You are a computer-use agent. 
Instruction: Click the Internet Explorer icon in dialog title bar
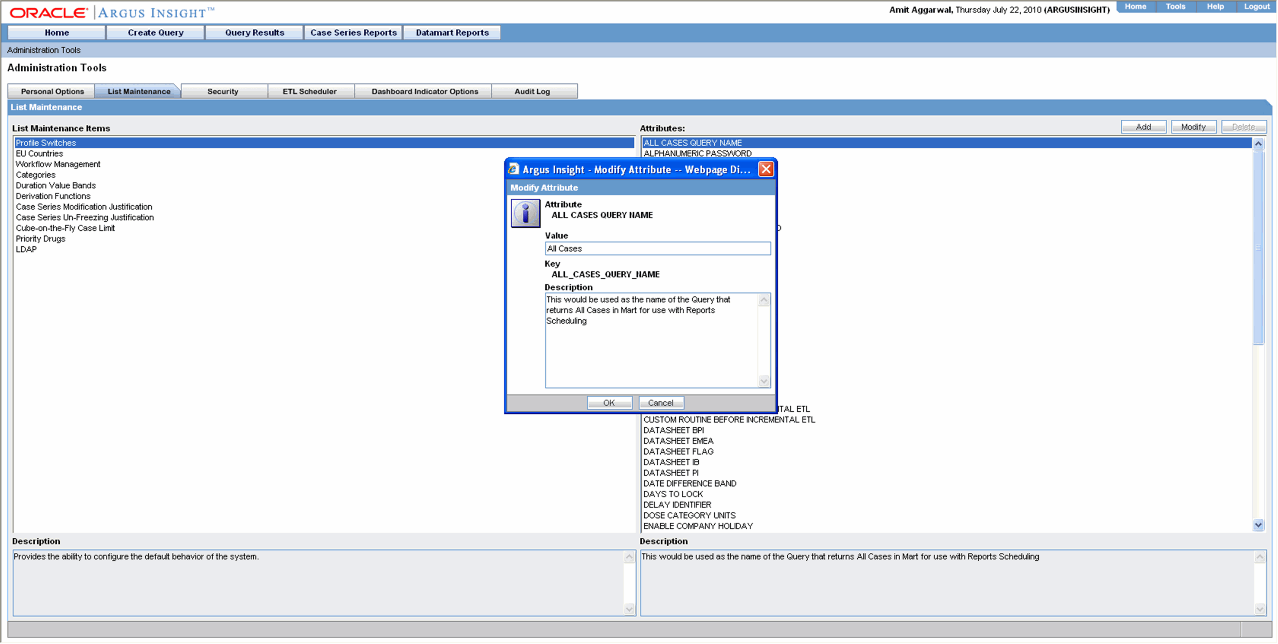click(513, 169)
